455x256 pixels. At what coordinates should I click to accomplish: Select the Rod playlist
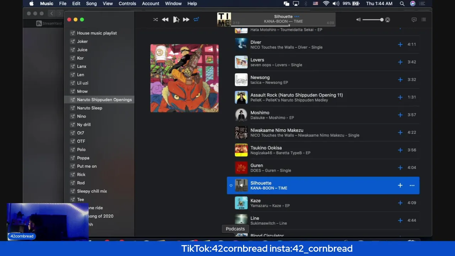point(100,183)
